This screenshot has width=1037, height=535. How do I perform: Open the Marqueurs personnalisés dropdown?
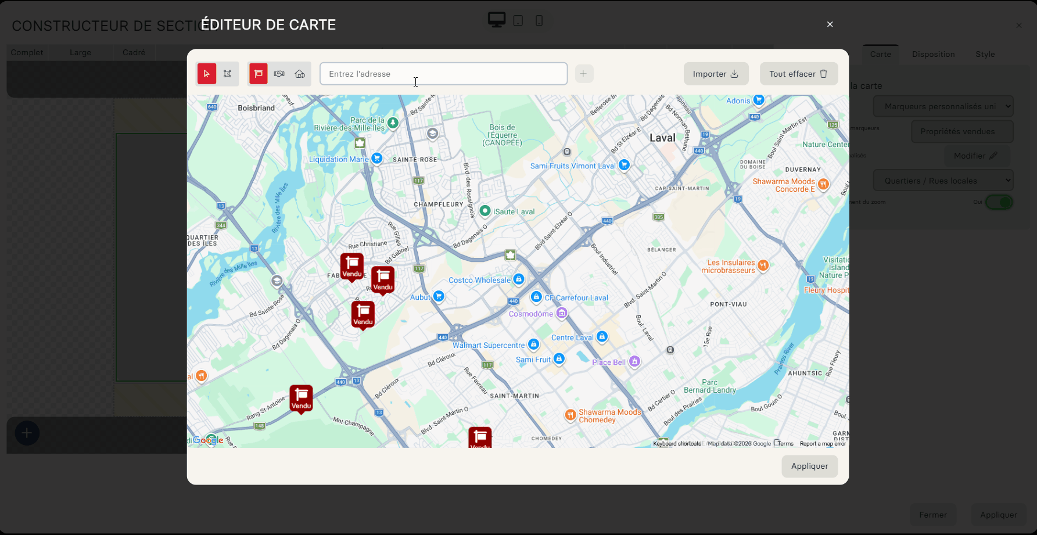pos(943,106)
